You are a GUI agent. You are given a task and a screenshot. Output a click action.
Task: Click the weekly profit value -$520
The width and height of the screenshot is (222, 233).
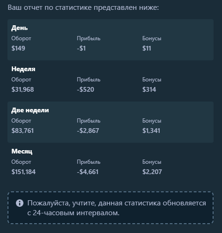tap(85, 89)
